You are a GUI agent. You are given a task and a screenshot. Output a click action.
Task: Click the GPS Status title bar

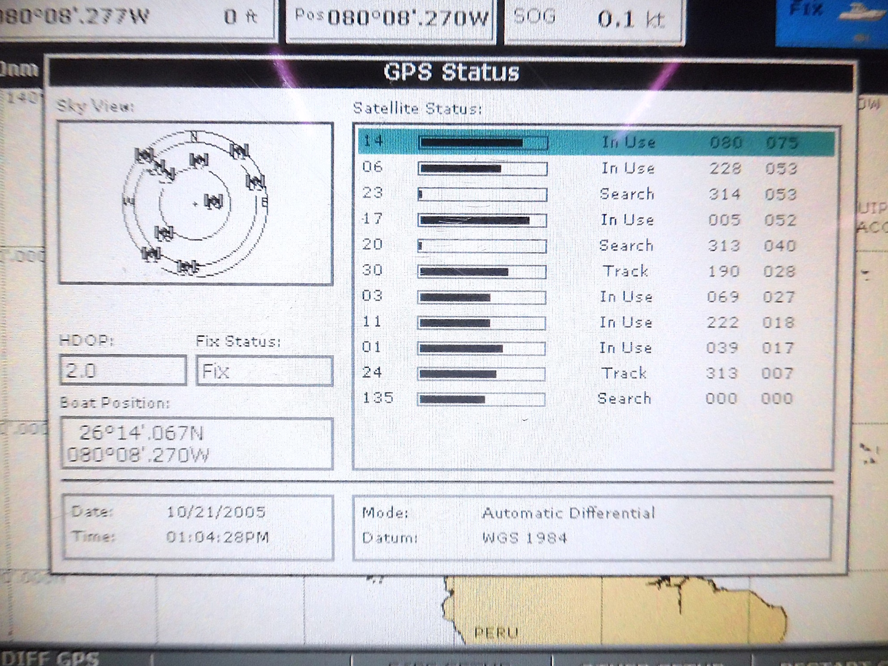(x=451, y=73)
